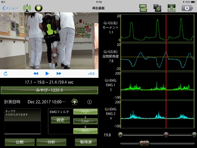This screenshot has height=148, width=197.
Task: Tap the vertical arrows graph scale icon
Action: point(172,8)
